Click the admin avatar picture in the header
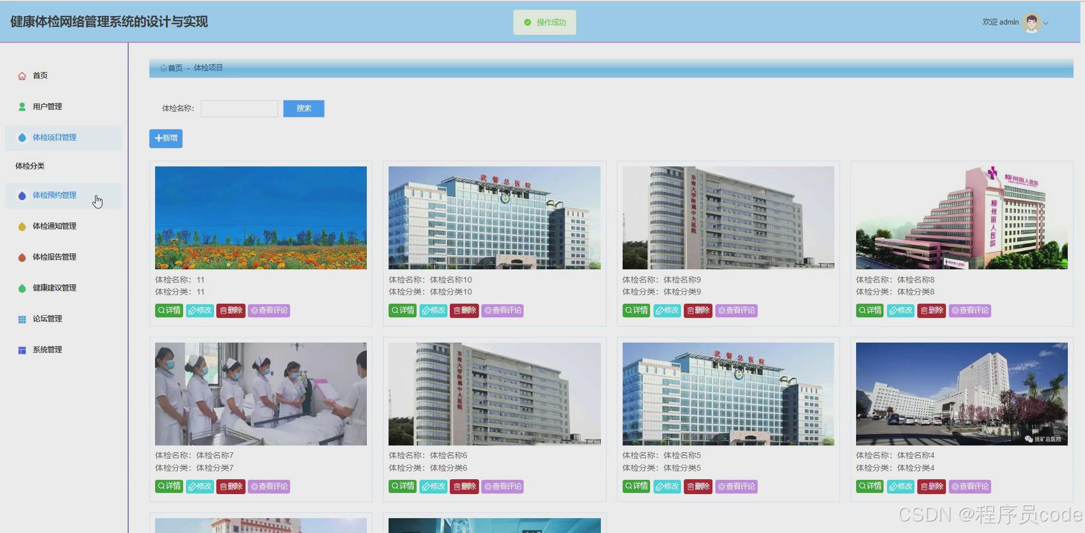Screen dimensions: 1085x533 pos(1032,23)
